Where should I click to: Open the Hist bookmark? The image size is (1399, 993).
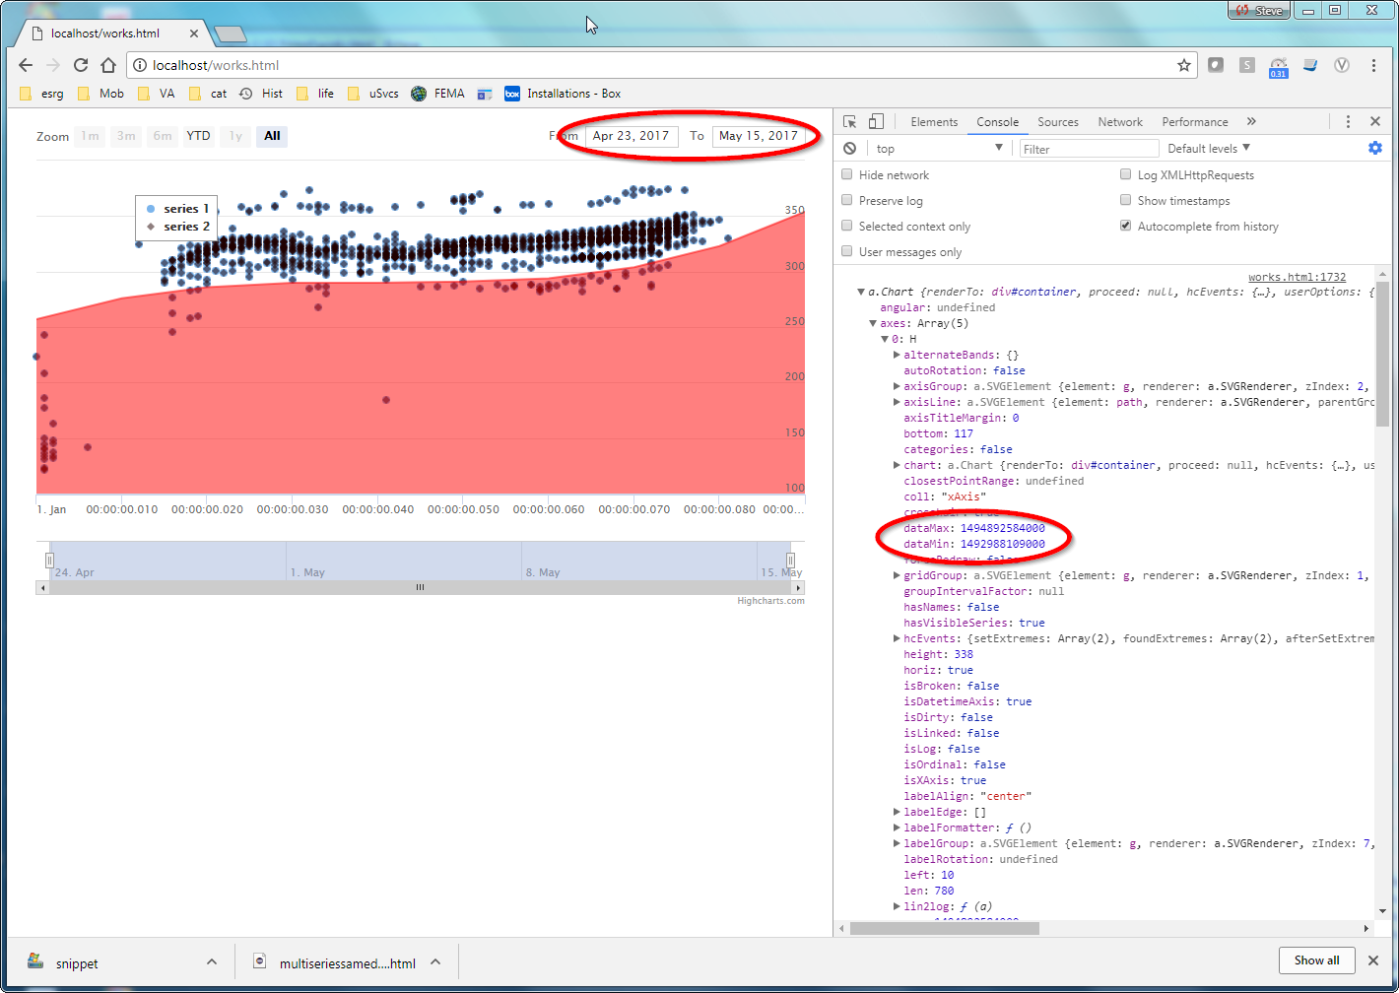[261, 94]
